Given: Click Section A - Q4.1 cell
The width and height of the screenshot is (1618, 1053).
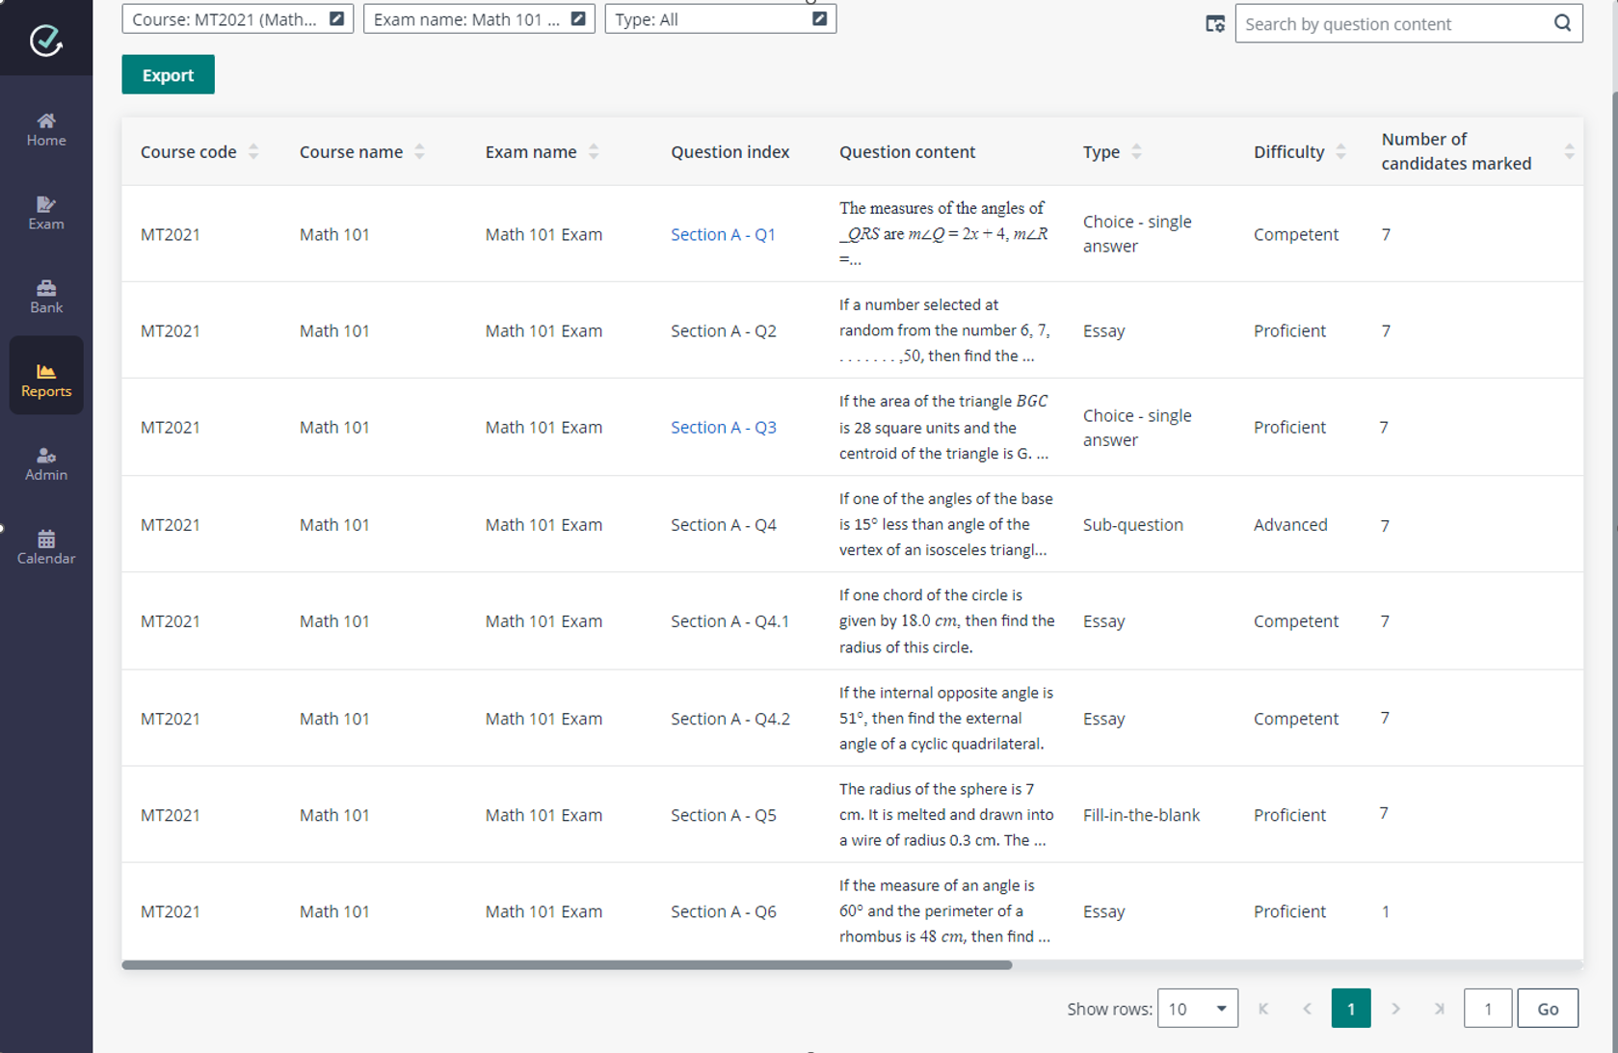Looking at the screenshot, I should (x=729, y=621).
